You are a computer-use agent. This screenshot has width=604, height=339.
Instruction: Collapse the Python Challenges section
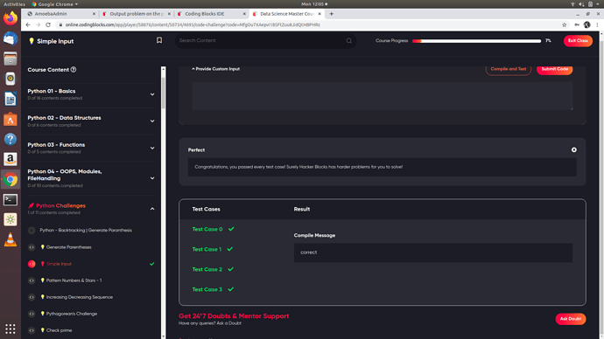click(x=152, y=209)
